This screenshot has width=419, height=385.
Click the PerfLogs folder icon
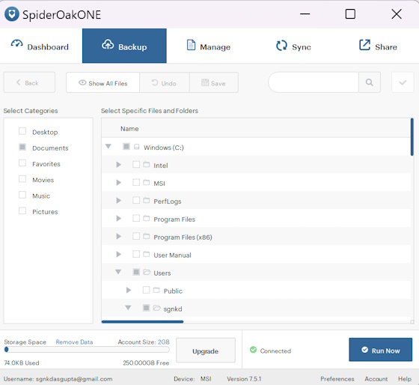tap(146, 200)
